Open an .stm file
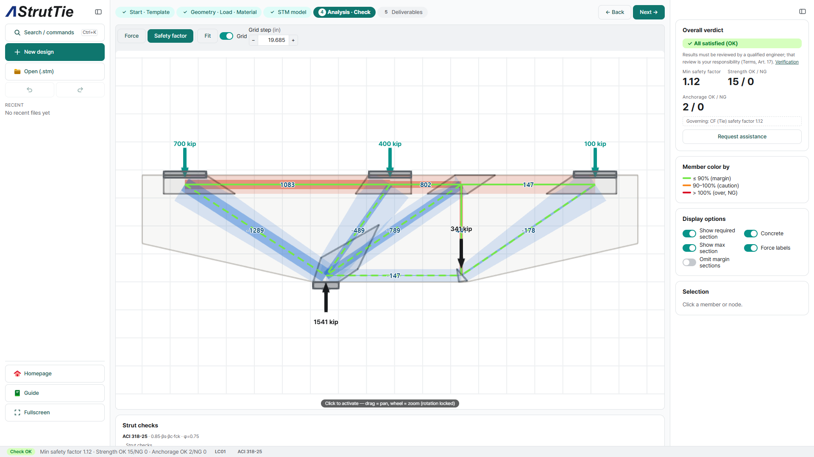 coord(55,72)
